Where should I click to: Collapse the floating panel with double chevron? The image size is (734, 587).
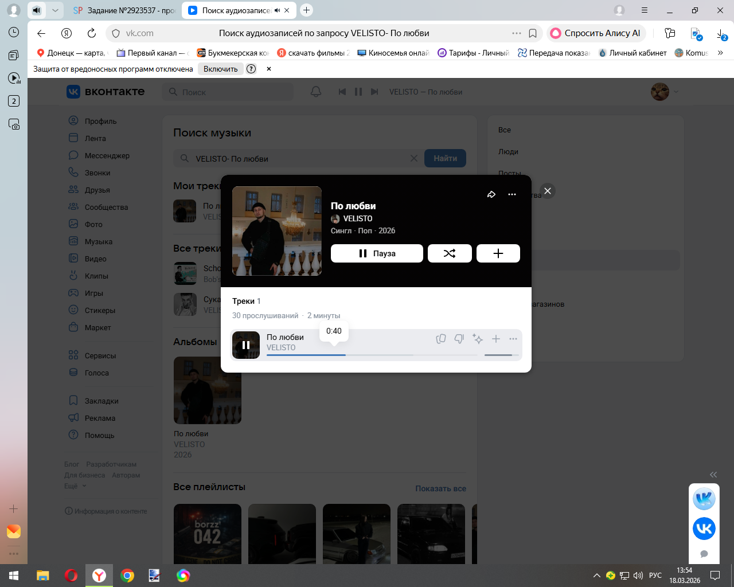713,474
